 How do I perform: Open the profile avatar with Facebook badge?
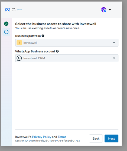[x=104, y=10]
